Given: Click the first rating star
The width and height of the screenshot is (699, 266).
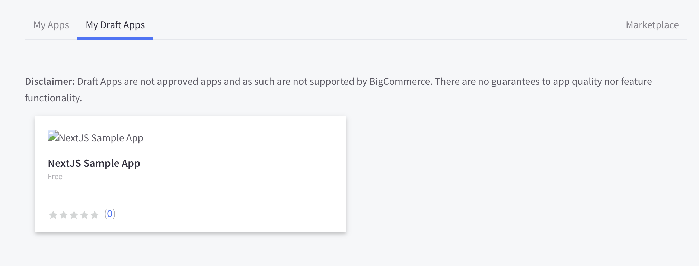Looking at the screenshot, I should click(x=53, y=215).
